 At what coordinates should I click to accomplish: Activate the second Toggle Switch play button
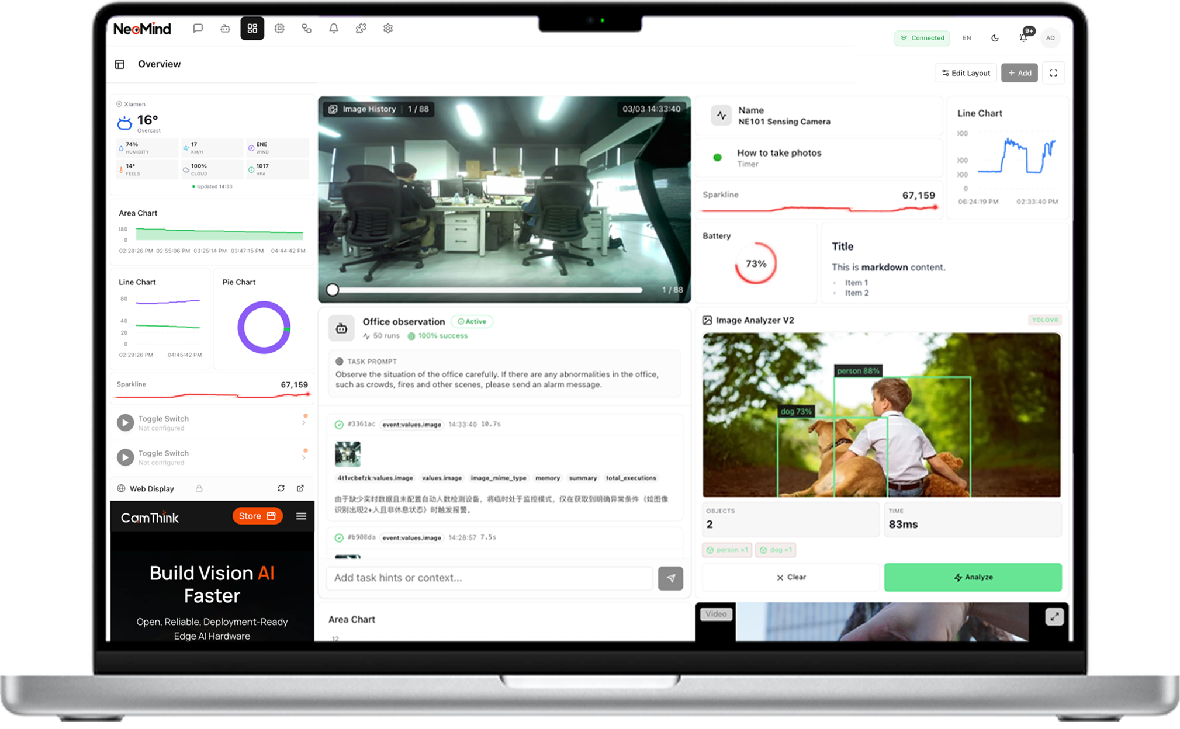point(125,457)
